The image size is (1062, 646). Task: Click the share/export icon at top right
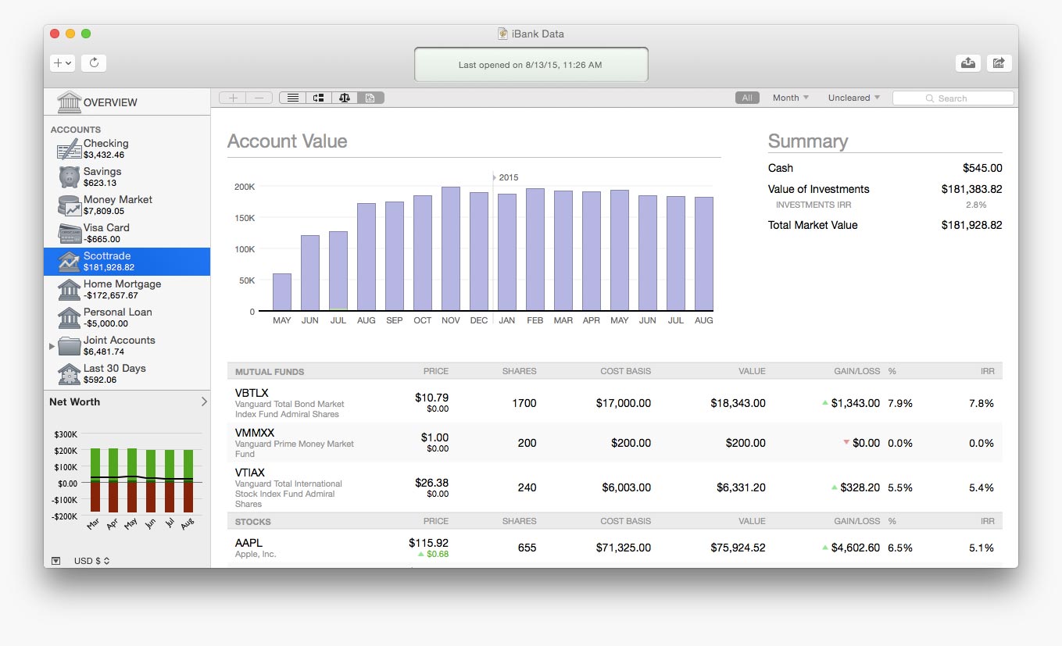[999, 63]
